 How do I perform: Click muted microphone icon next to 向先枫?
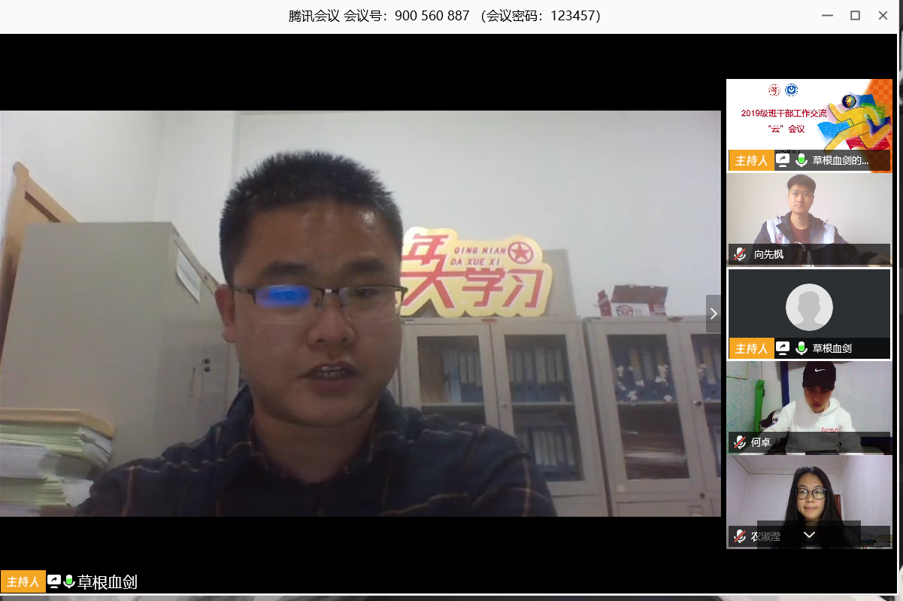[740, 254]
